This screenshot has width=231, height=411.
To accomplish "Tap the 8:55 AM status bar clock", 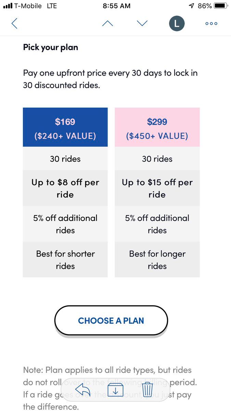I will coord(116,6).
